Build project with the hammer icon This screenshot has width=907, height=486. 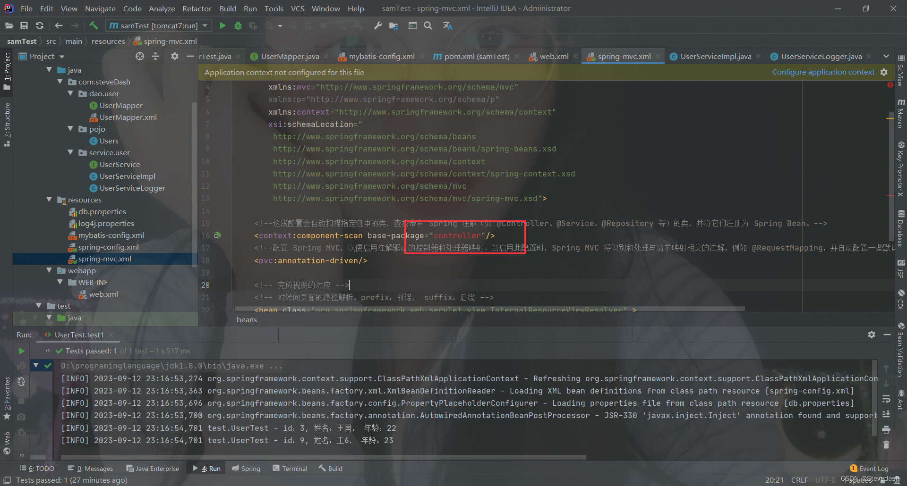click(94, 25)
